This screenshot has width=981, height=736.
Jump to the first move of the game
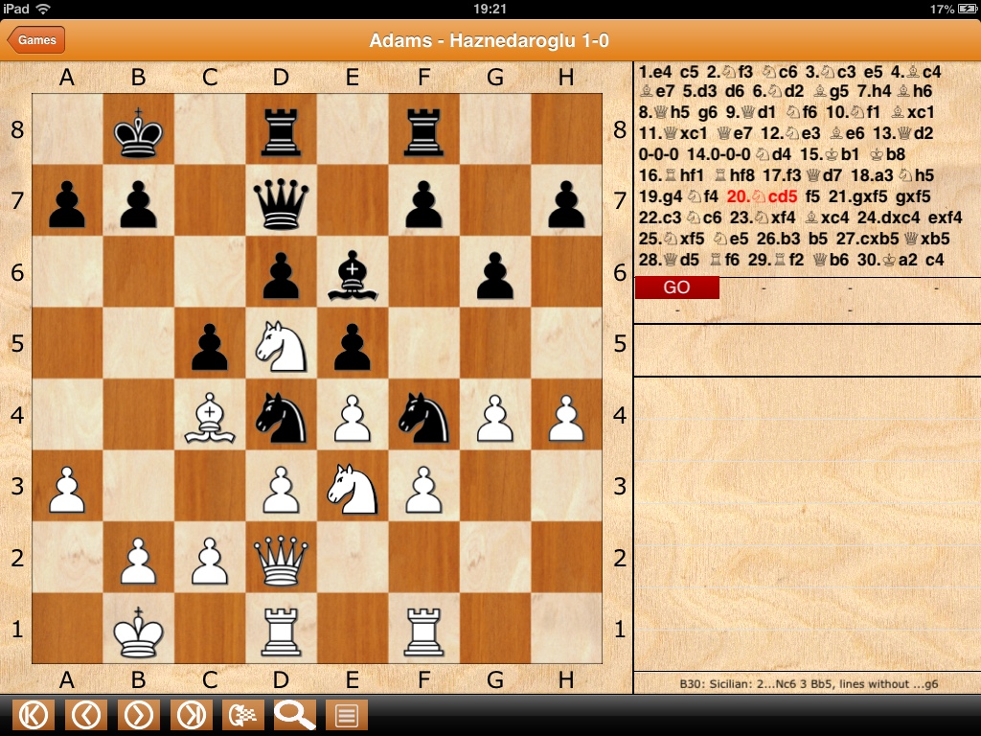34,715
